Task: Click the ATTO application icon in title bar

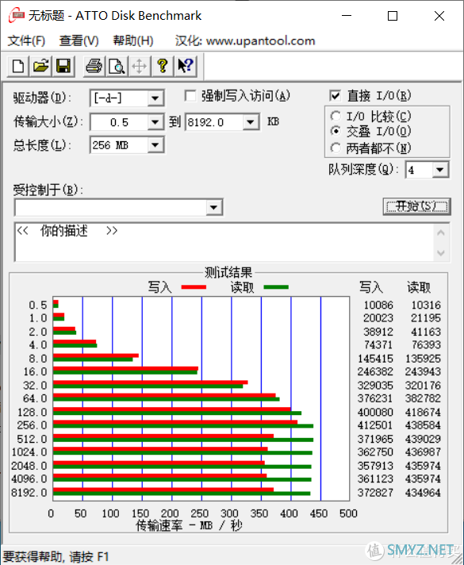Action: (17, 16)
